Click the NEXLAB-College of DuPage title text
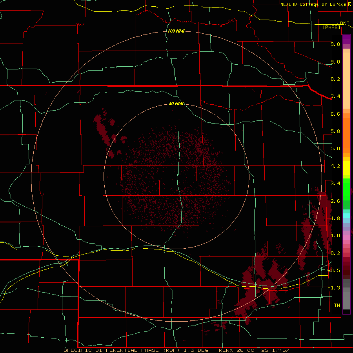353x353 pixels. (x=313, y=4)
